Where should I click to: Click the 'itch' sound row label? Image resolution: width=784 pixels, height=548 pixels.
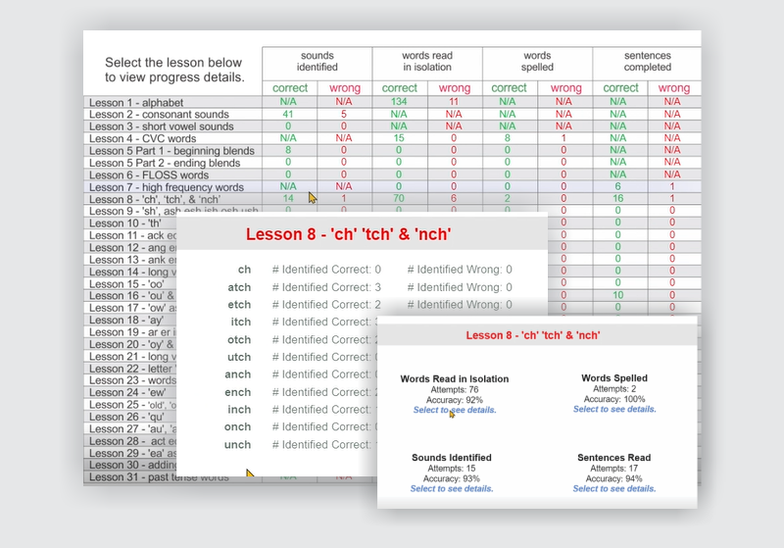pyautogui.click(x=240, y=322)
